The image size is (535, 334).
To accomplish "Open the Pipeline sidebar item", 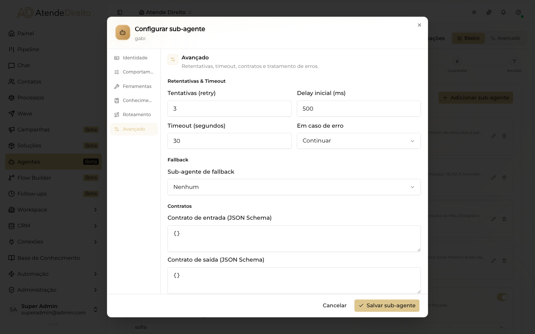I will point(53,49).
